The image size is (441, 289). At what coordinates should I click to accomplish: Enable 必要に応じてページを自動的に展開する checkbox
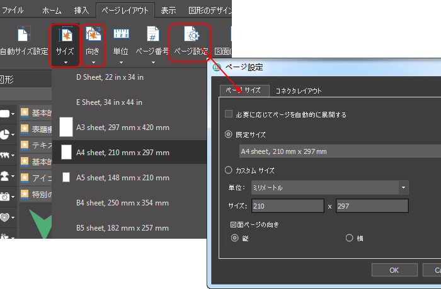228,114
